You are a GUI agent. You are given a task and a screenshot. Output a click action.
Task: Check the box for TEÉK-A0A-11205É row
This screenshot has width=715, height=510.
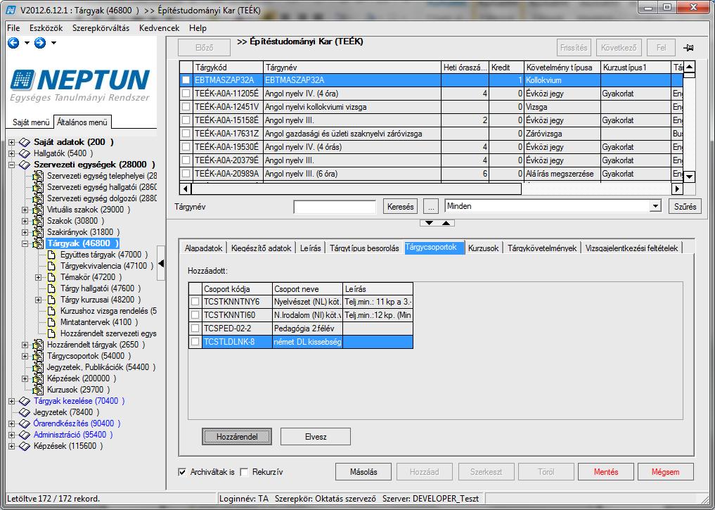(x=186, y=94)
